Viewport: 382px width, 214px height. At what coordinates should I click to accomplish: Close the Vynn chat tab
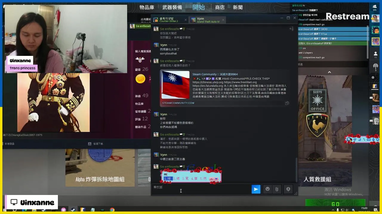223,20
